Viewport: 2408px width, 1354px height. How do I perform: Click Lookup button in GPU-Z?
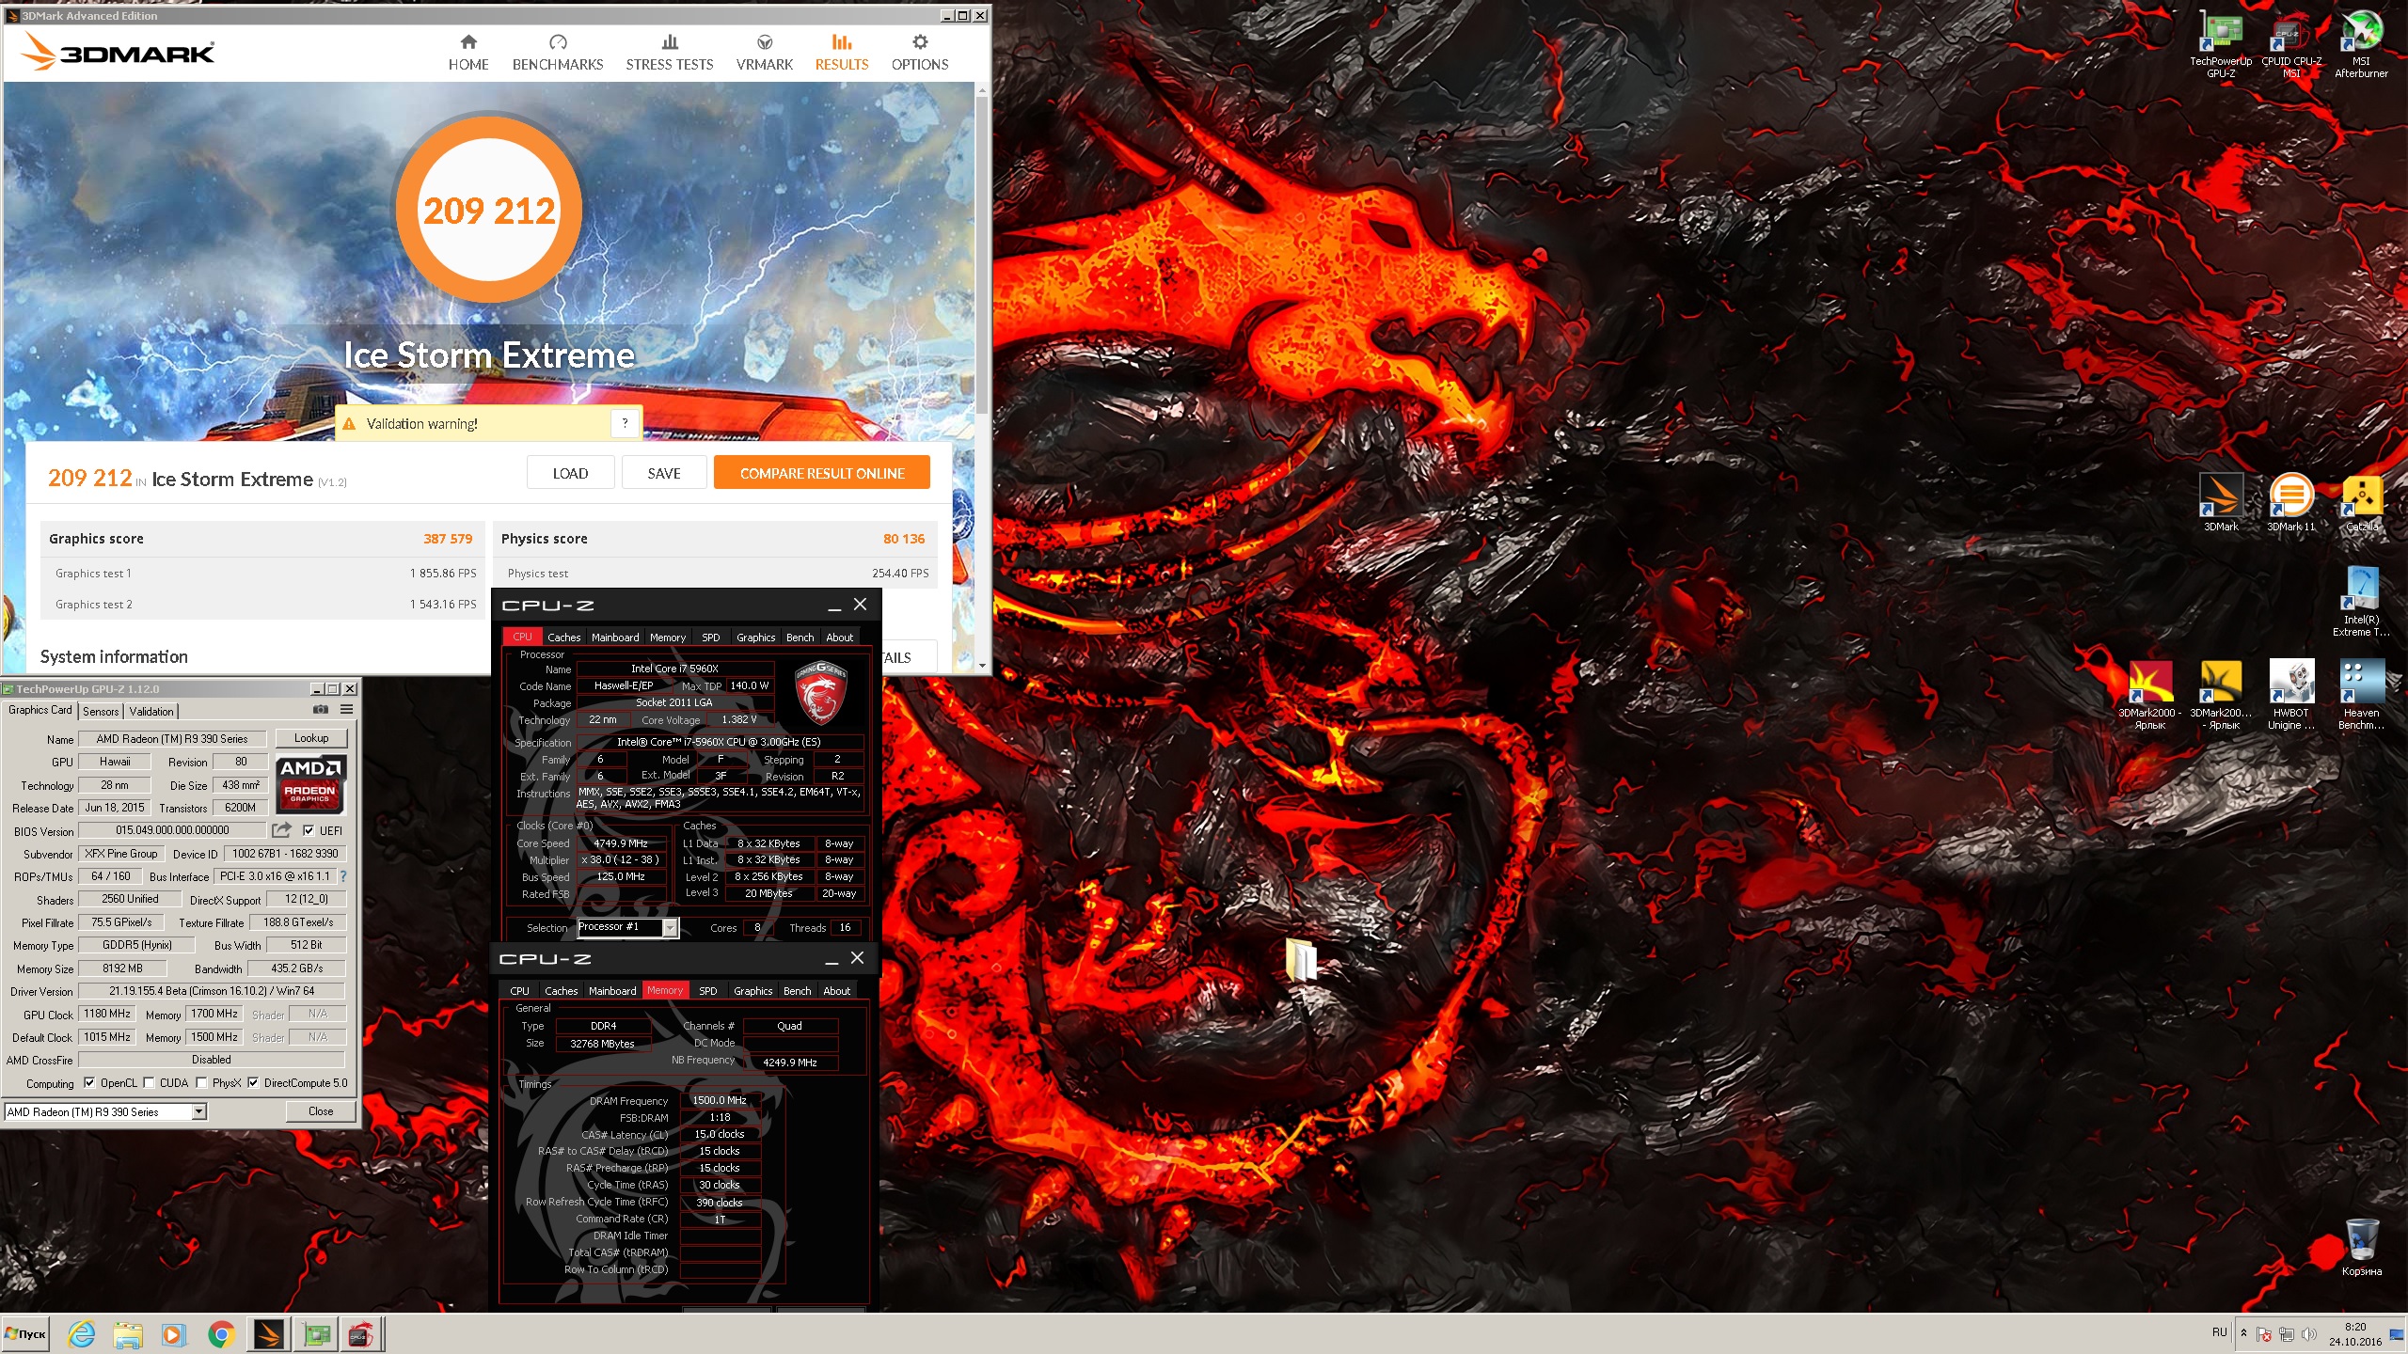[x=311, y=738]
